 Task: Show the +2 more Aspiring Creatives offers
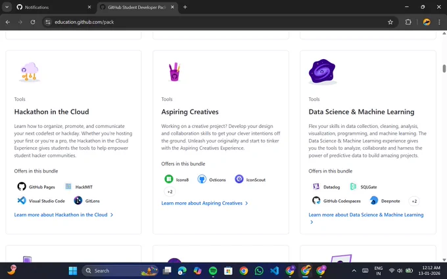click(170, 192)
